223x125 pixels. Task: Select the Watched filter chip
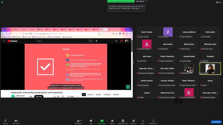[116, 94]
